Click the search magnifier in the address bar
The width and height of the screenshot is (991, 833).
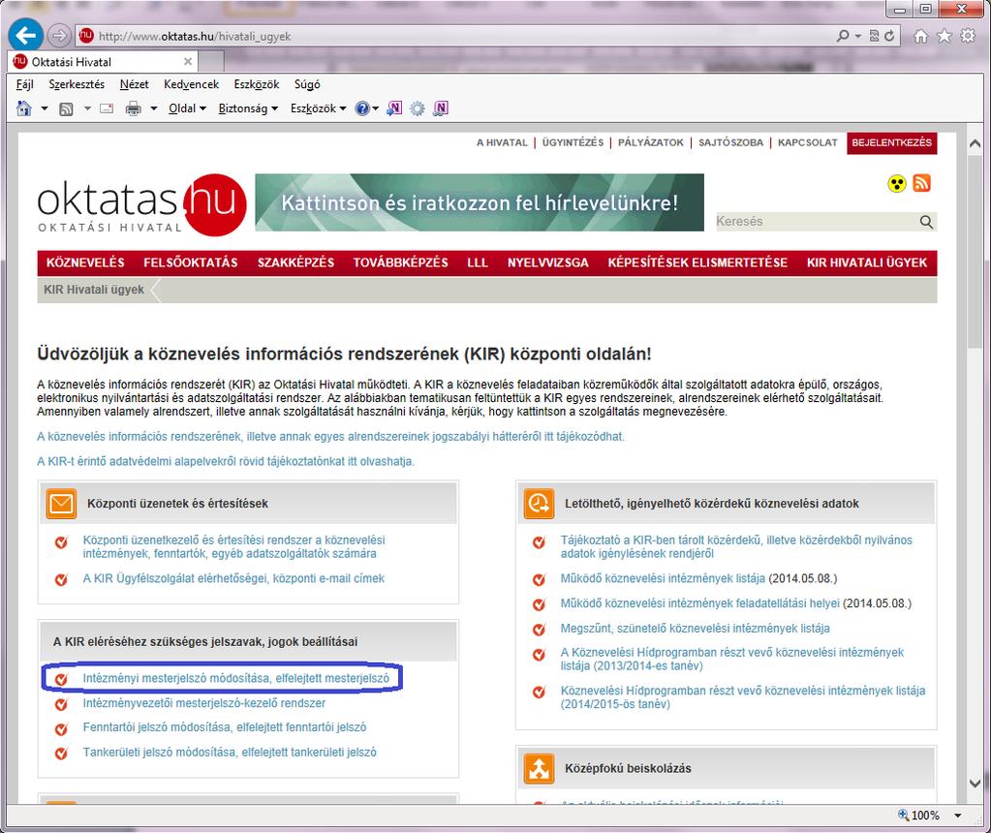point(843,36)
